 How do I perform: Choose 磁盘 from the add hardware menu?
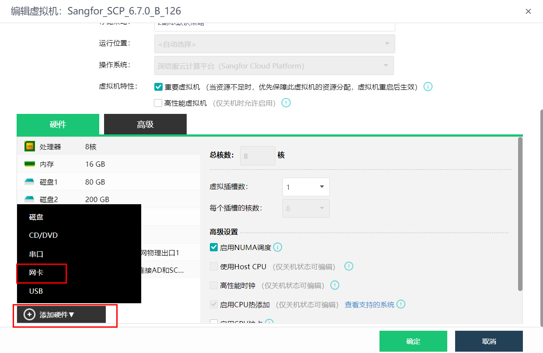pyautogui.click(x=79, y=217)
